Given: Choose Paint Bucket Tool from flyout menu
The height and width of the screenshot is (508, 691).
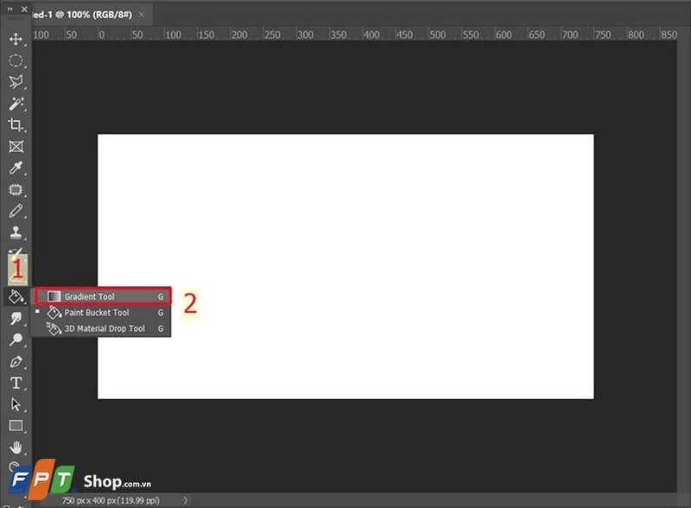Looking at the screenshot, I should click(103, 313).
